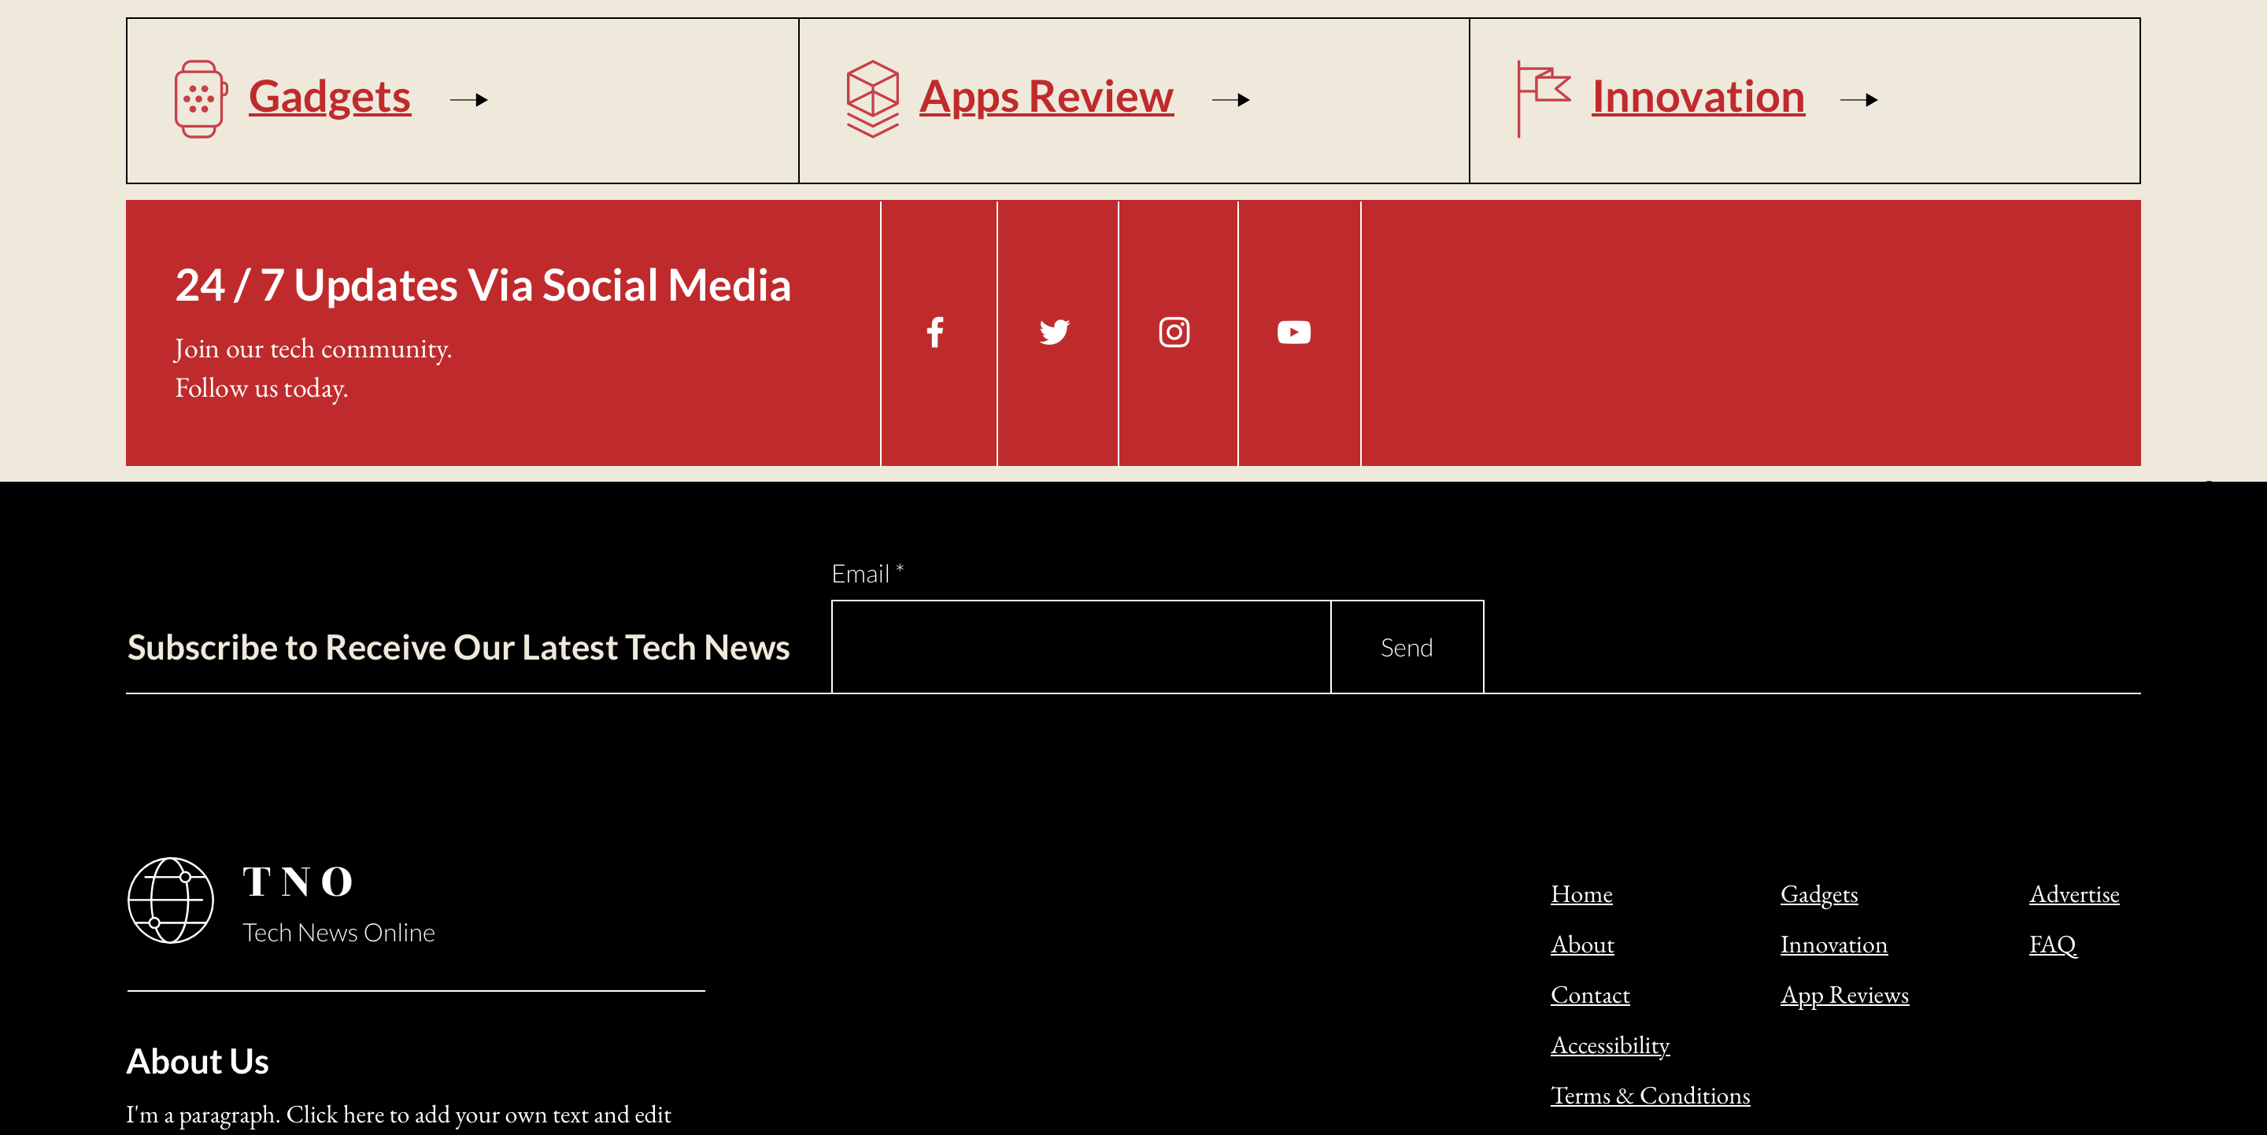Screen dimensions: 2267x1135
Task: Select the About footer menu item
Action: click(x=1582, y=944)
